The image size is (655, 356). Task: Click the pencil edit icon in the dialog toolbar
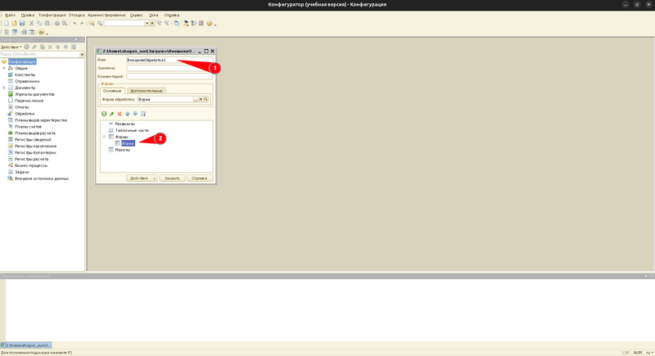(111, 114)
